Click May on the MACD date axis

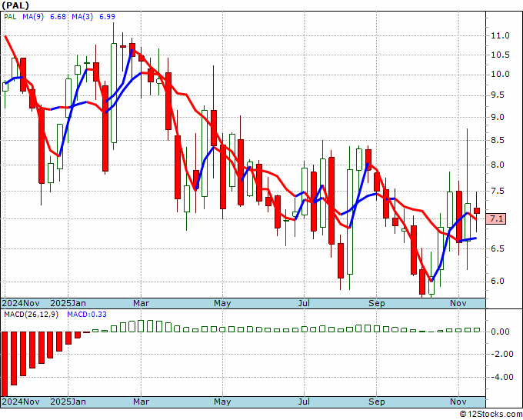(222, 402)
